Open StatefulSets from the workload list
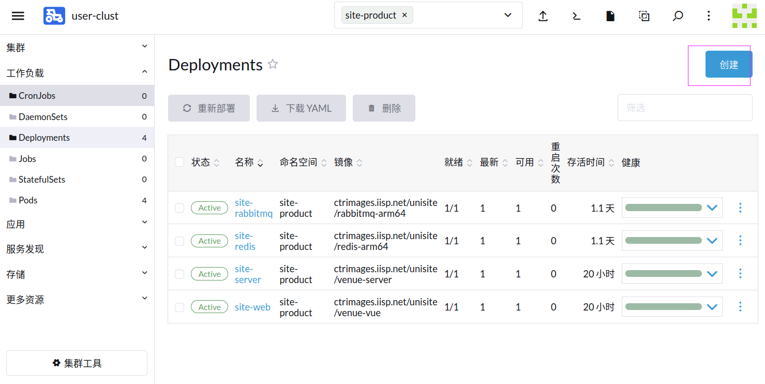The image size is (765, 384). [x=42, y=180]
